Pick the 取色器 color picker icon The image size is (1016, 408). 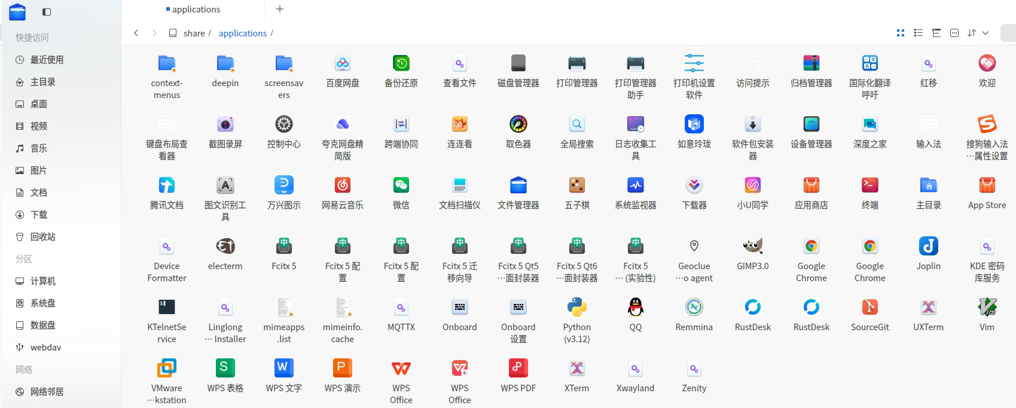[x=518, y=124]
